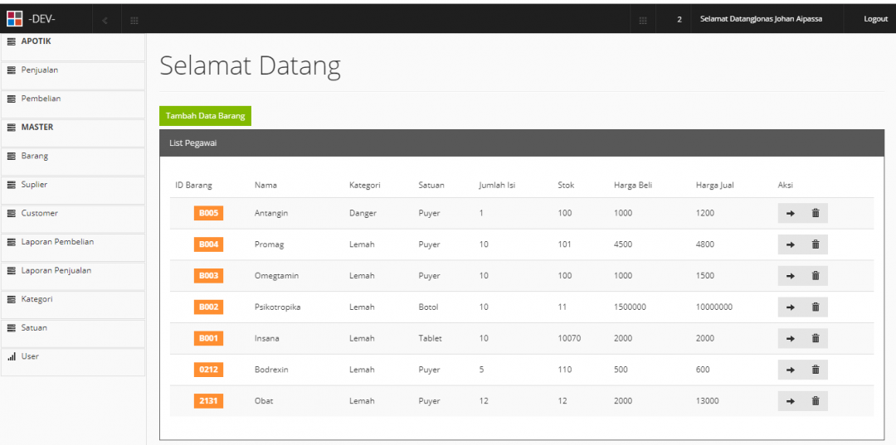Image resolution: width=896 pixels, height=445 pixels.
Task: Click the edit arrow for Omegtamin
Action: coord(791,276)
